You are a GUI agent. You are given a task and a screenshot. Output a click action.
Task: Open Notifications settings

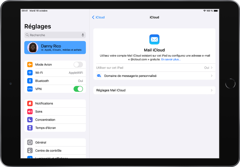55,103
